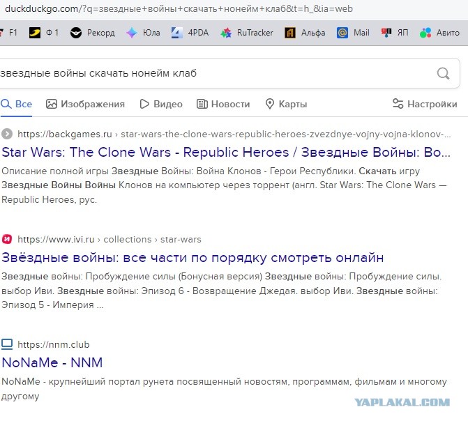468x423 pixels.
Task: Click the ivi.ru favicon
Action: [x=7, y=239]
